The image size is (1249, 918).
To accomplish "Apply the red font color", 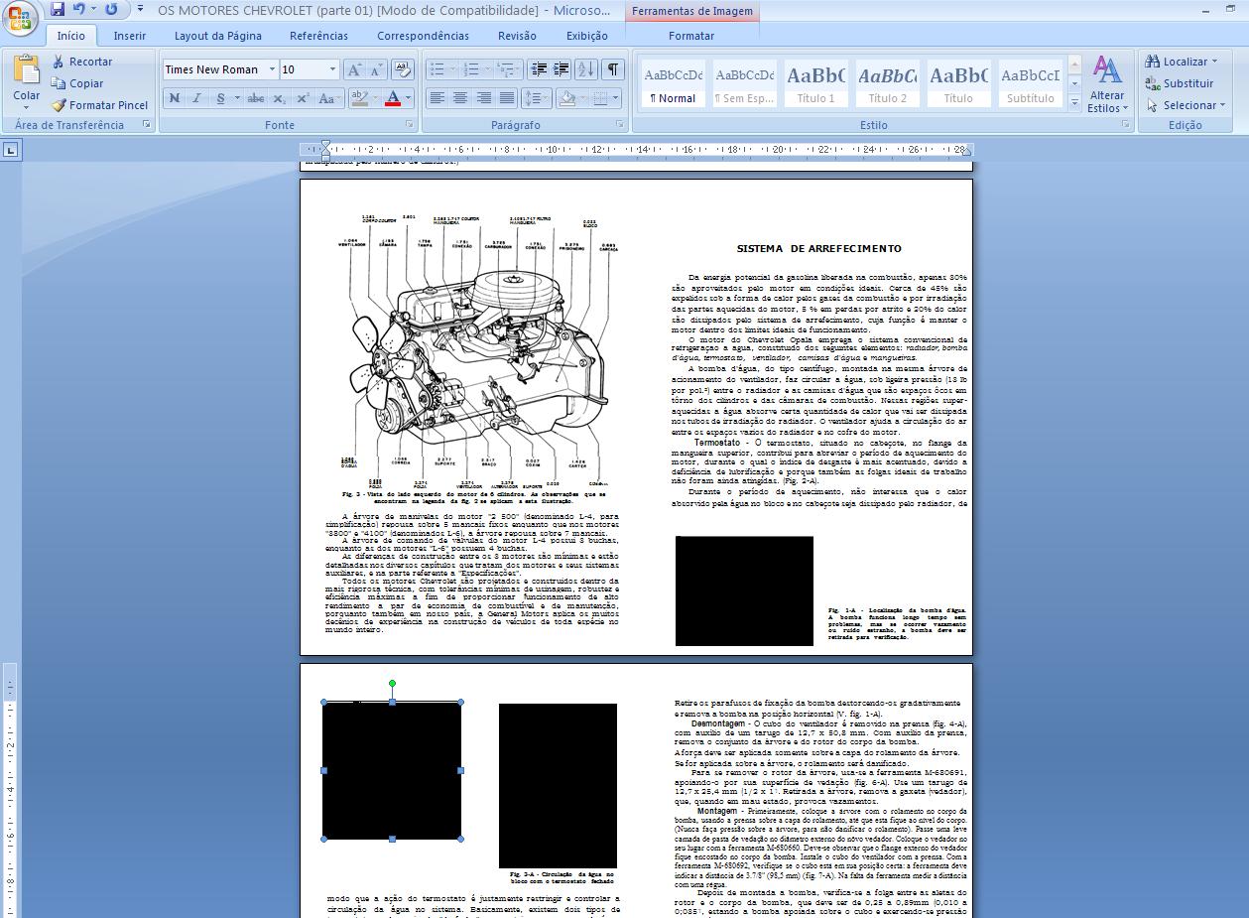I will [x=393, y=98].
